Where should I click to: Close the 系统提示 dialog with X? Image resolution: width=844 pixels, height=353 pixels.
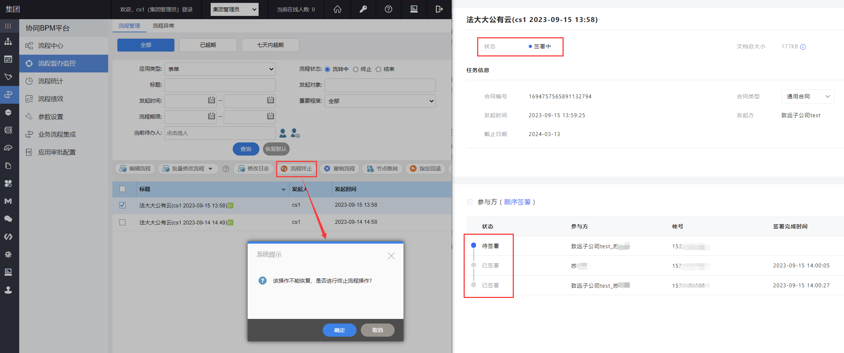pyautogui.click(x=391, y=256)
